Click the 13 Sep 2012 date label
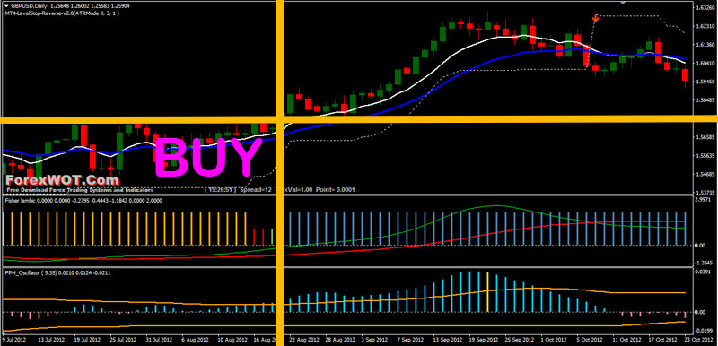 (448, 340)
